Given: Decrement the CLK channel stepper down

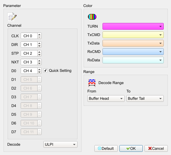Looking at the screenshot, I should click(x=39, y=37).
